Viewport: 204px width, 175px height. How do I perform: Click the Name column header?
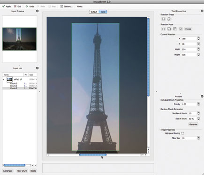click(13, 75)
